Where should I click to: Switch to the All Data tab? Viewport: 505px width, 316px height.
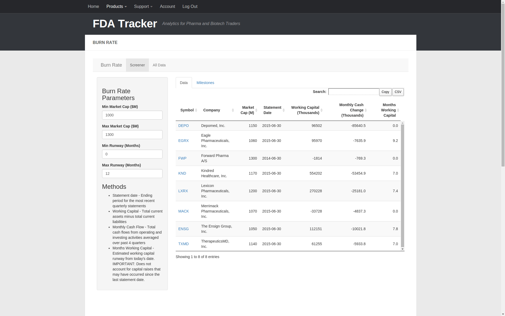[x=159, y=65]
